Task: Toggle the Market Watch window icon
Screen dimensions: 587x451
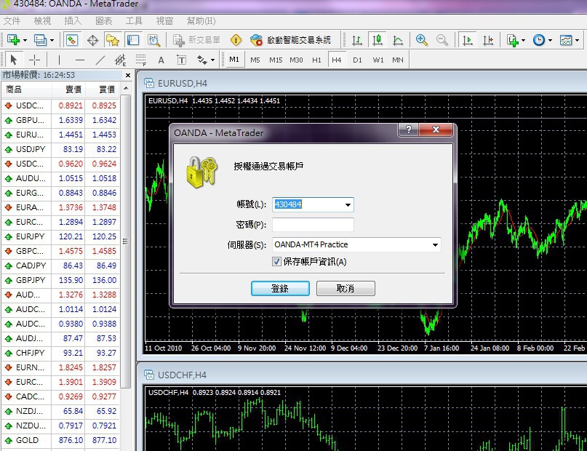Action: pyautogui.click(x=72, y=40)
